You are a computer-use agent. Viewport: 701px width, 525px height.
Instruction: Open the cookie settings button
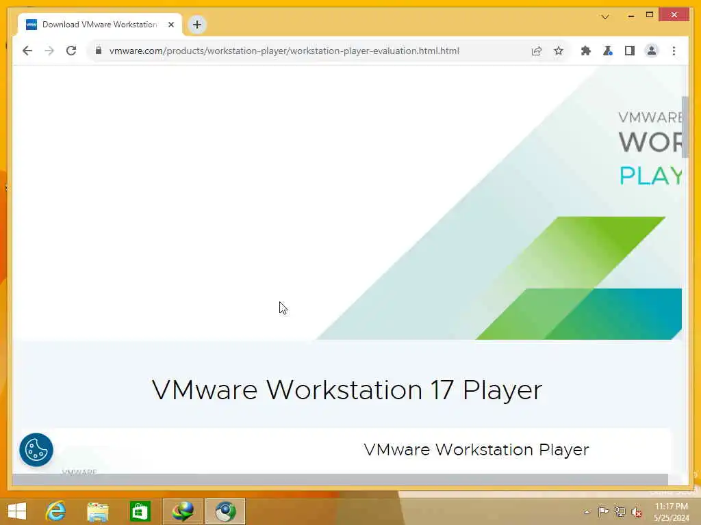36,450
